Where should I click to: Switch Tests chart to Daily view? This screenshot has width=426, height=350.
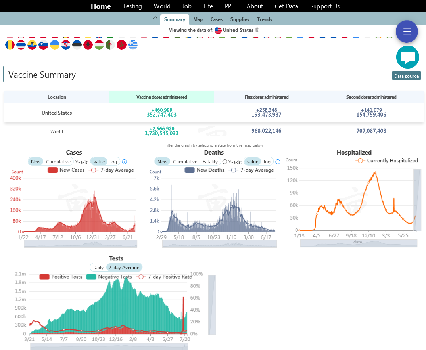(x=98, y=268)
